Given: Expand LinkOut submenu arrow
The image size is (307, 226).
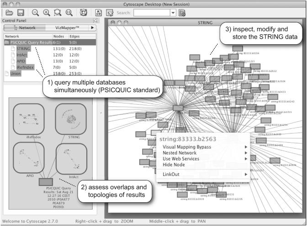Looking at the screenshot, I should pyautogui.click(x=246, y=174).
